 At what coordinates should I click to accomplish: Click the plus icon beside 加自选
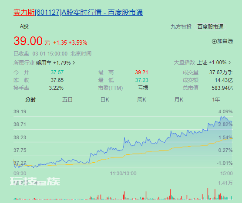click(214, 41)
